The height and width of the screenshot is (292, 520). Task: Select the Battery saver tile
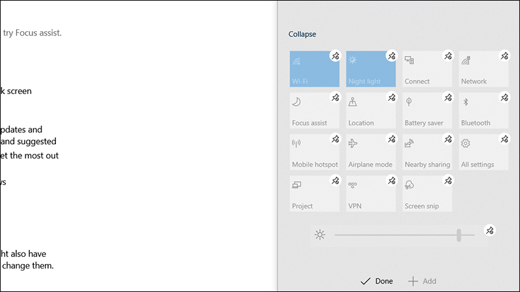coord(426,111)
